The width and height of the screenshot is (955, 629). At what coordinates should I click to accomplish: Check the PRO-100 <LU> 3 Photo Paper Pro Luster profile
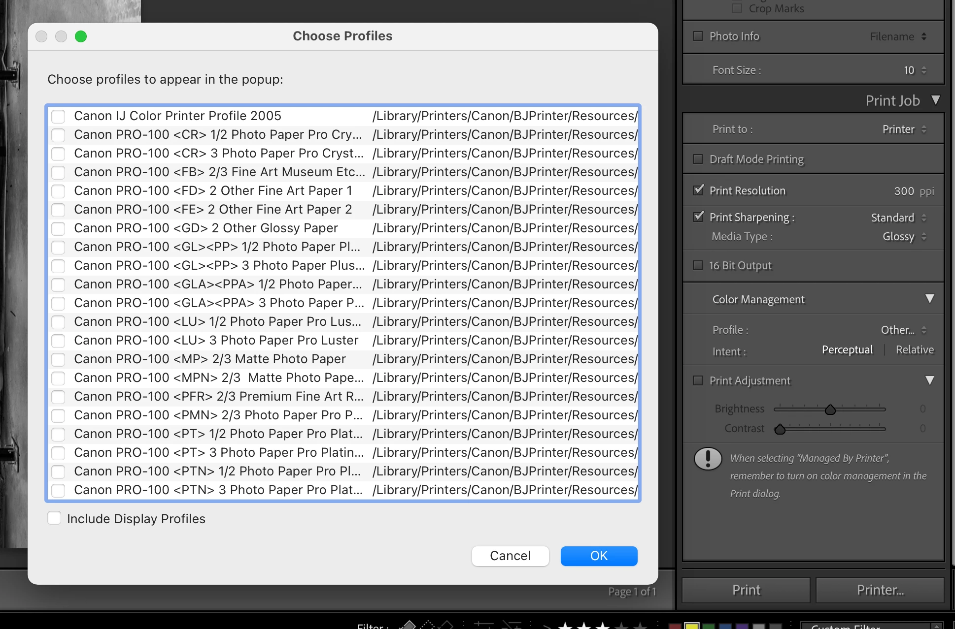click(58, 341)
